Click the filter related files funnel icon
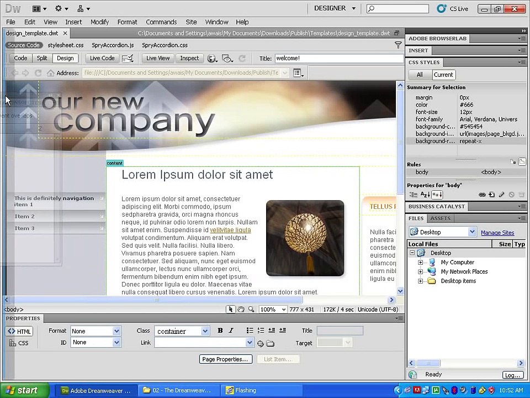The height and width of the screenshot is (398, 530). coord(398,45)
